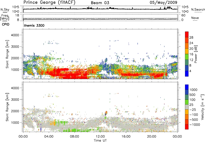Click the red top of power colorbar
This screenshot has width=205, height=142.
[x=187, y=34]
